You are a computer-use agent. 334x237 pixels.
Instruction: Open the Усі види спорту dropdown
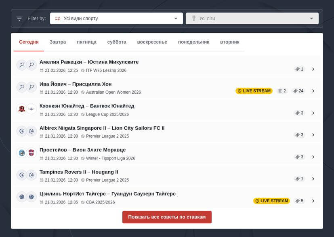(116, 19)
